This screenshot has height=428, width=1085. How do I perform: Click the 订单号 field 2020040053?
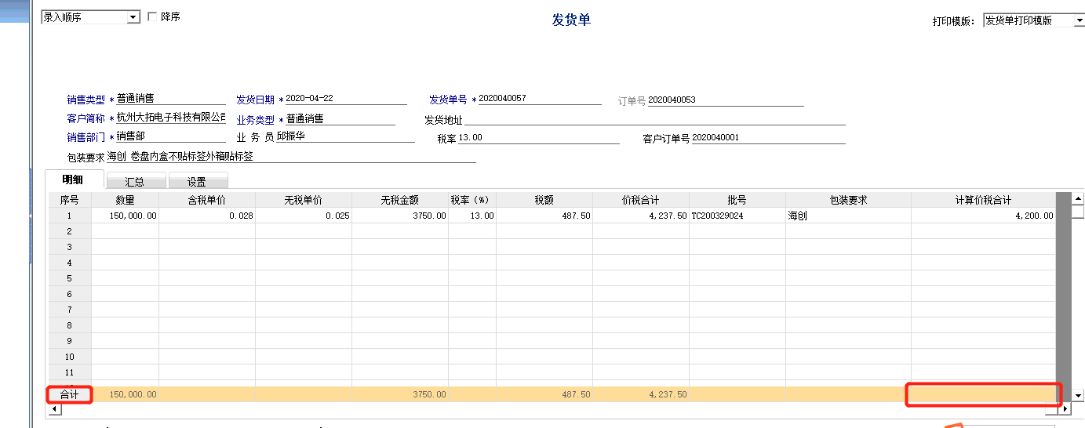pos(726,100)
